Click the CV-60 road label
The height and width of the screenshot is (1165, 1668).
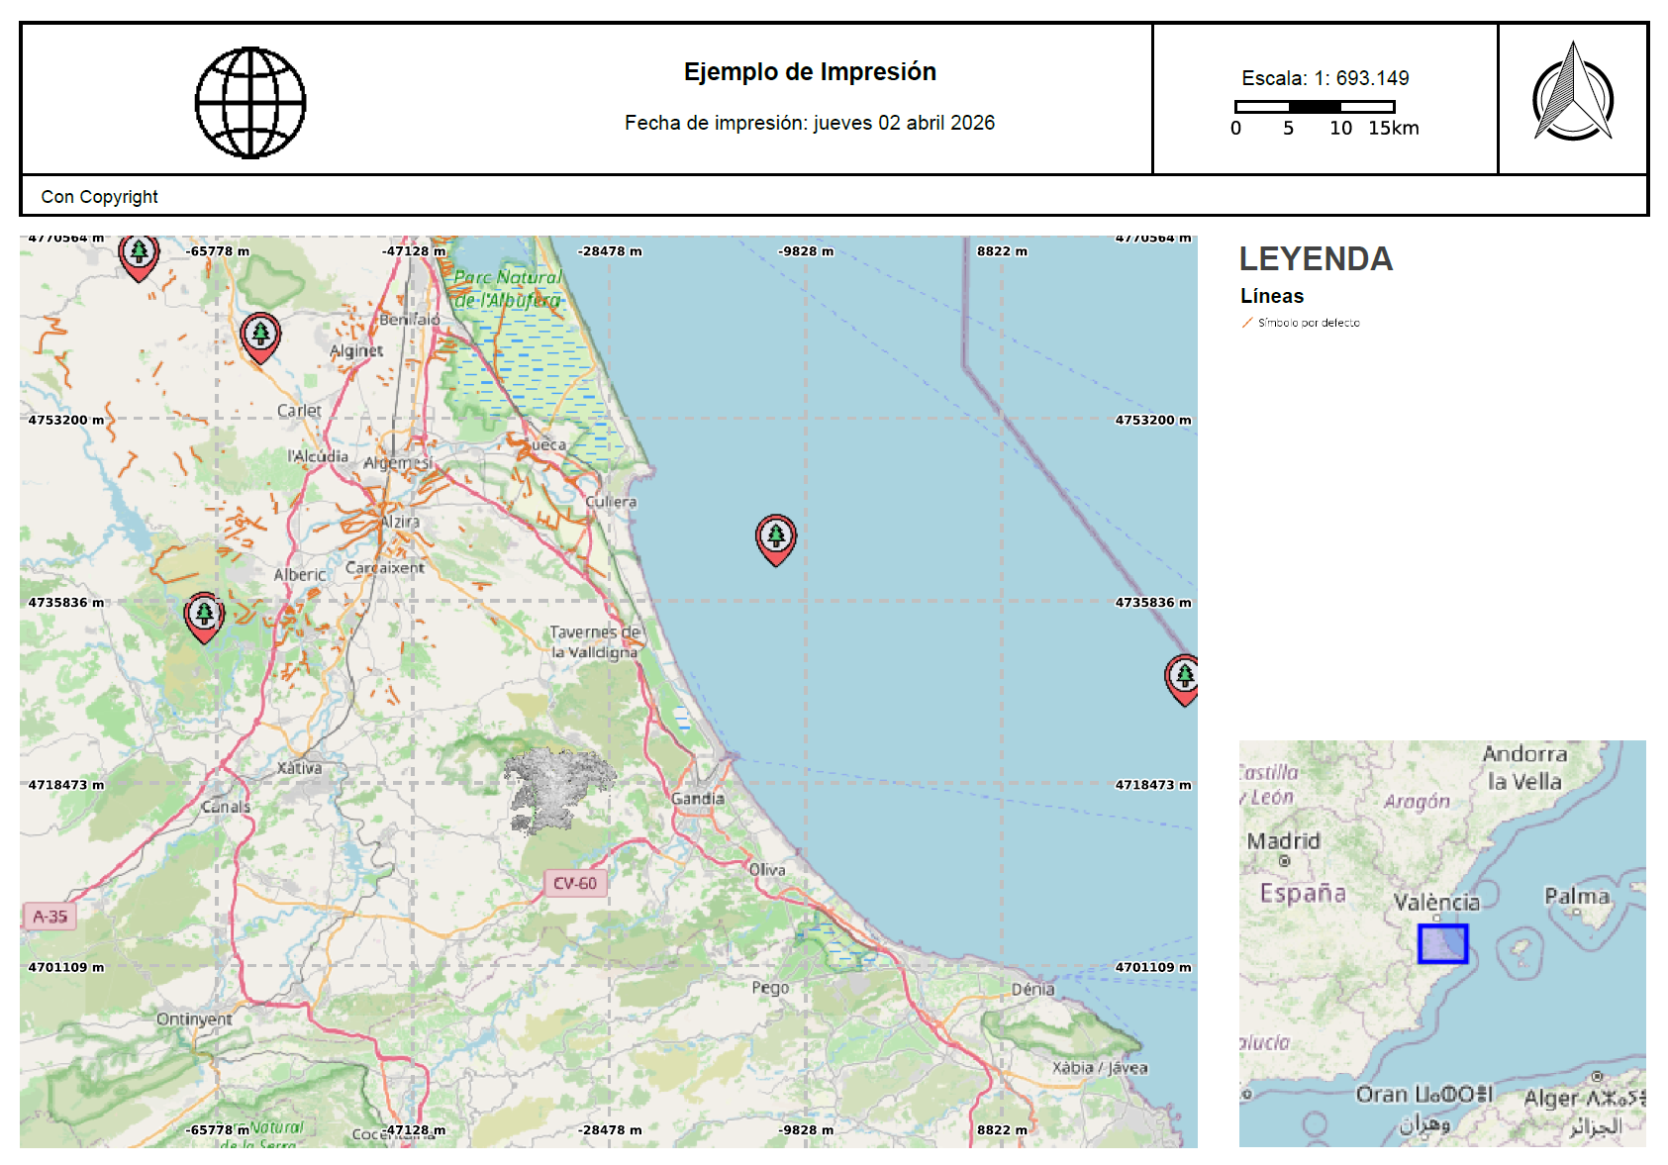pos(575,883)
